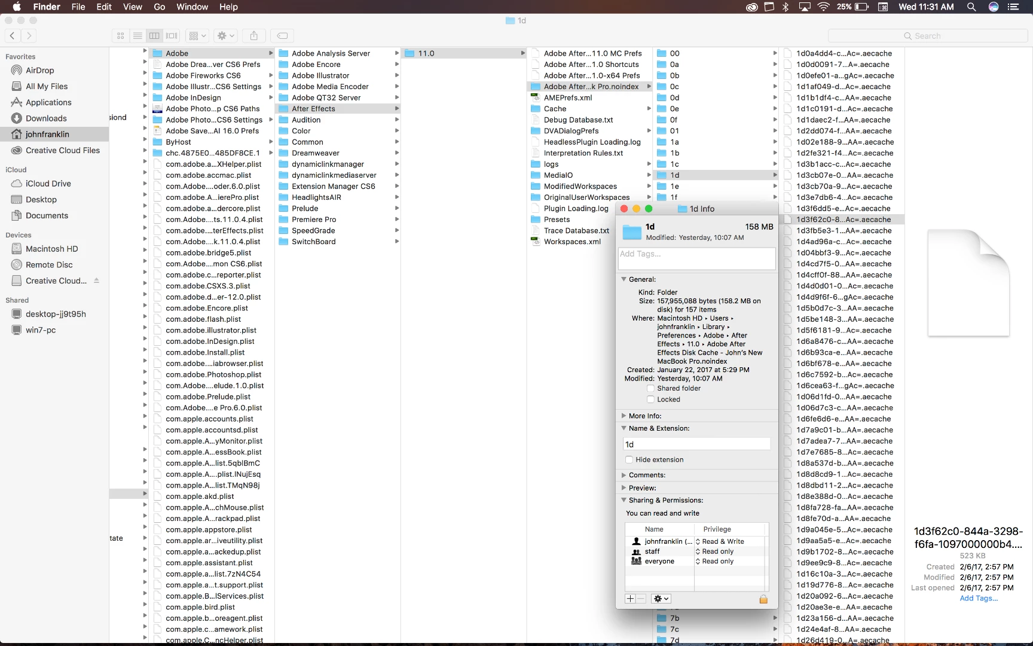This screenshot has width=1033, height=646.
Task: Open the File menu
Action: point(78,7)
